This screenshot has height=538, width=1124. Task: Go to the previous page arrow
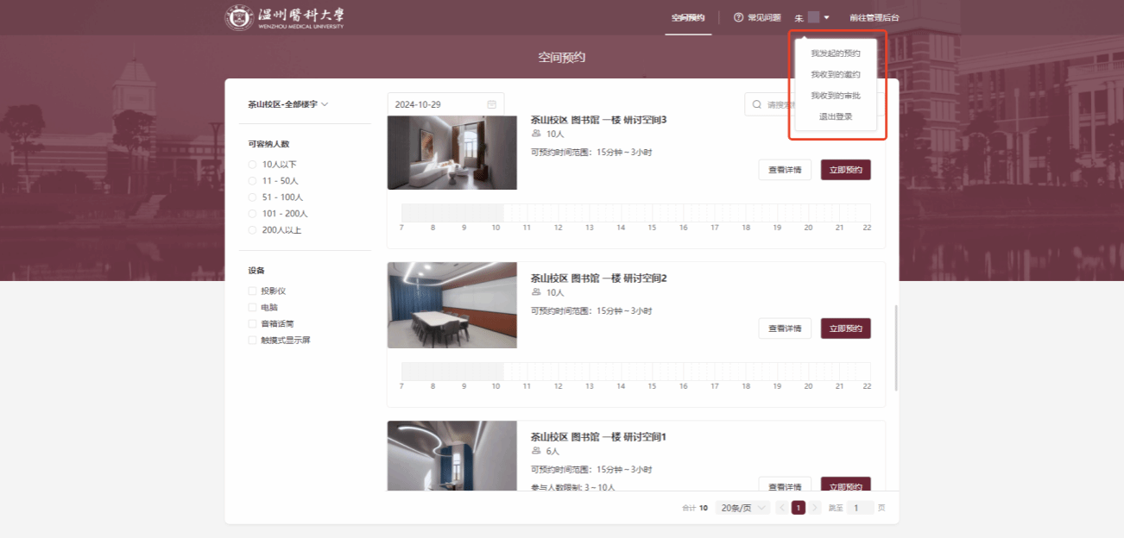[x=782, y=508]
